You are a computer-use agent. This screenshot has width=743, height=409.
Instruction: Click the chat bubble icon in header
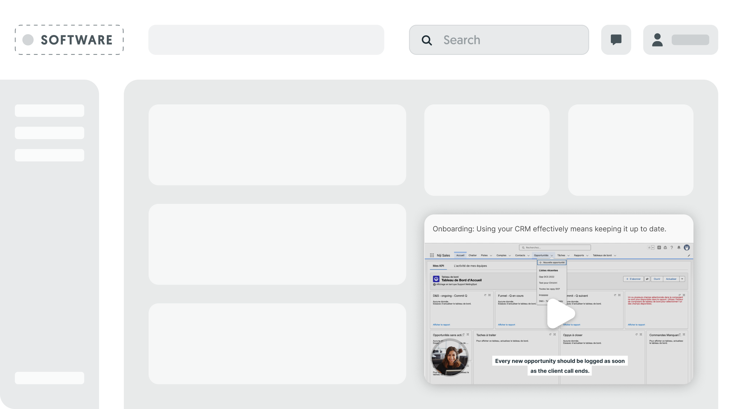coord(616,40)
